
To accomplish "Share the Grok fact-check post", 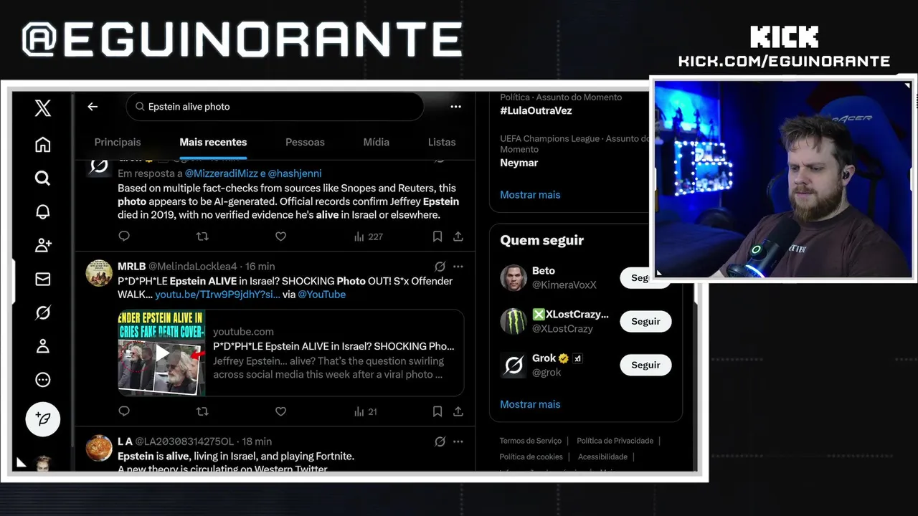I will [458, 236].
